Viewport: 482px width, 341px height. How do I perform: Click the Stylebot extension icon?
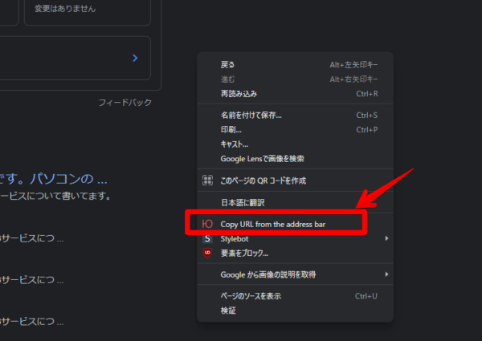207,239
